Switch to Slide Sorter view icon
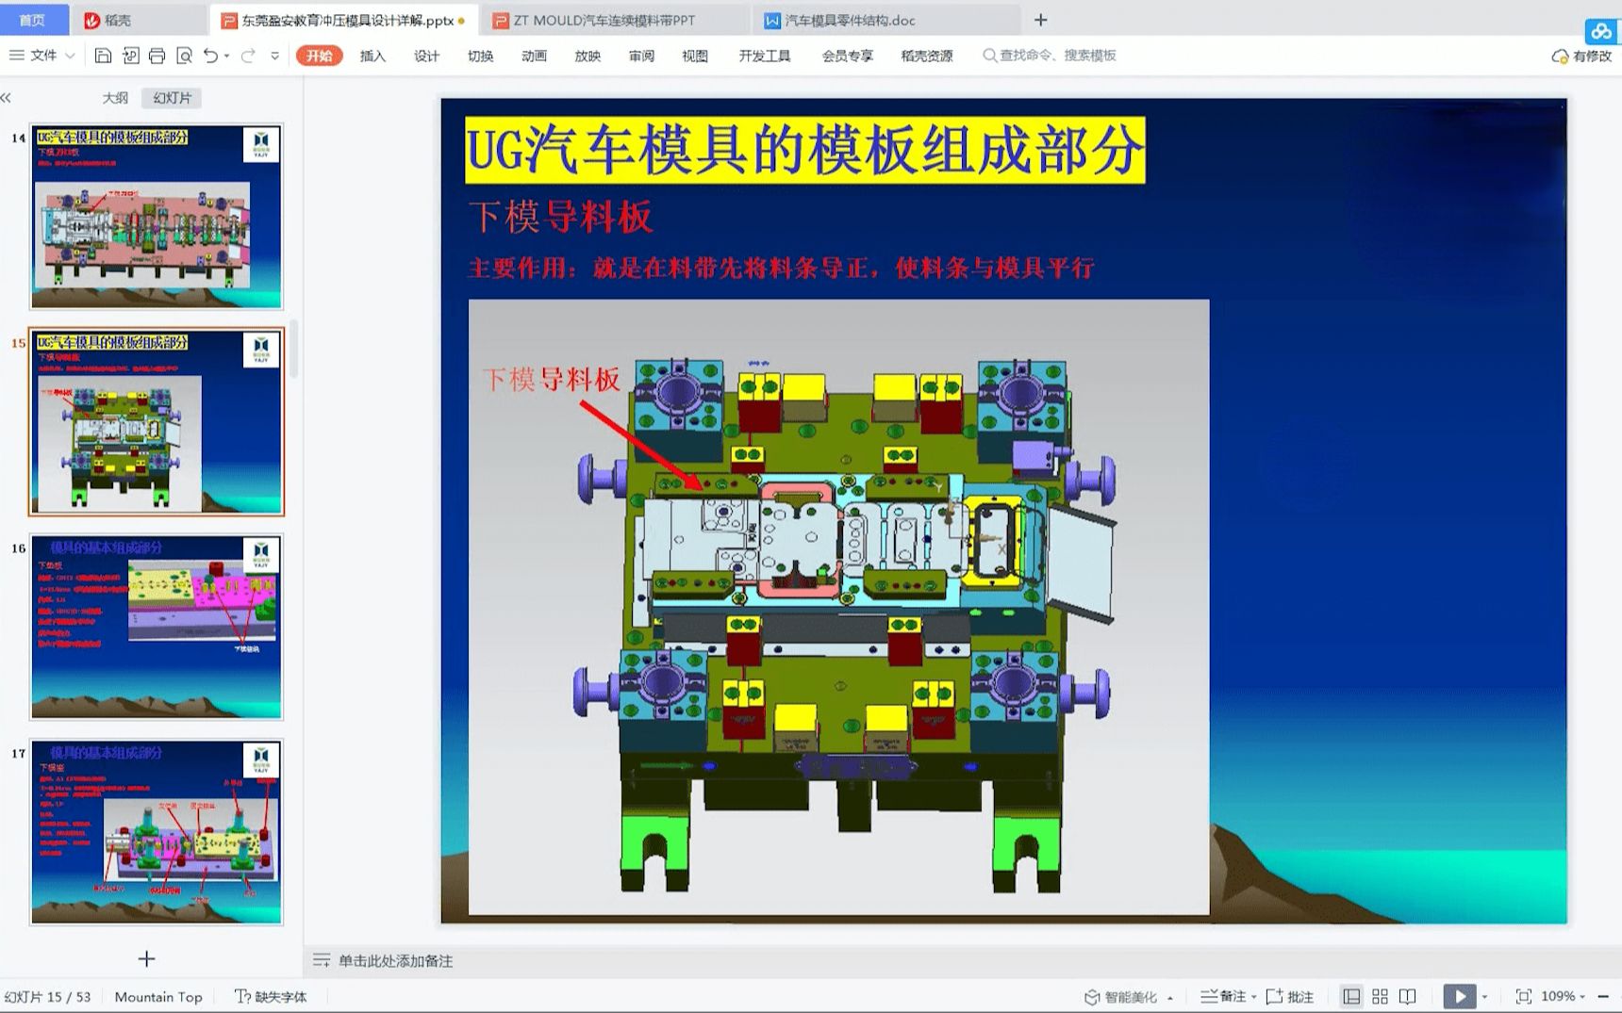This screenshot has height=1013, width=1622. pos(1381,997)
